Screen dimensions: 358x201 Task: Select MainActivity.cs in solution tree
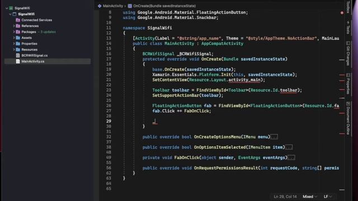48,61
